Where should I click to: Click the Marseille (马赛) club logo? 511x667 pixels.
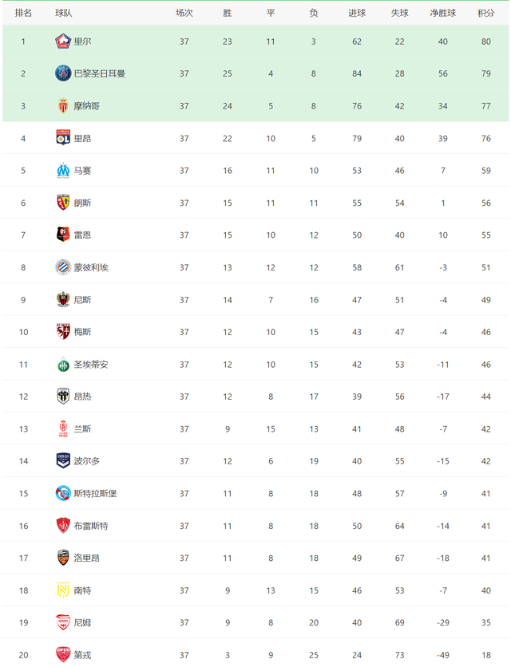pyautogui.click(x=63, y=171)
